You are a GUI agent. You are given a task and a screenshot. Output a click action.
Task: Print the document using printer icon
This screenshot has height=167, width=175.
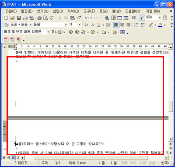tap(39, 18)
